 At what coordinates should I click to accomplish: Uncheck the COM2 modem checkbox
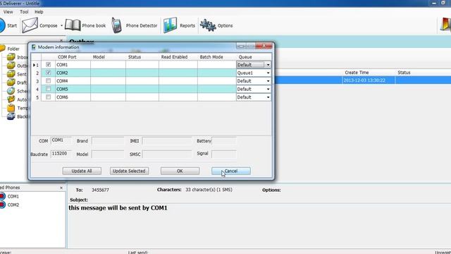(49, 73)
